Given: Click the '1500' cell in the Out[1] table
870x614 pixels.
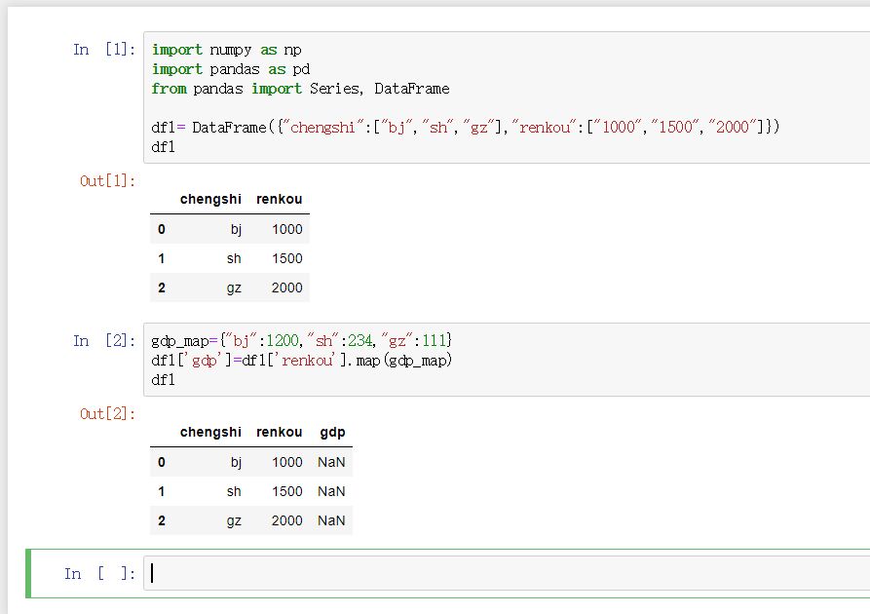Looking at the screenshot, I should [286, 258].
